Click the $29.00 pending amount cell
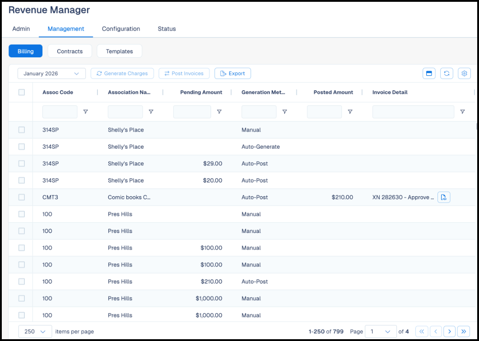479x341 pixels. 212,163
